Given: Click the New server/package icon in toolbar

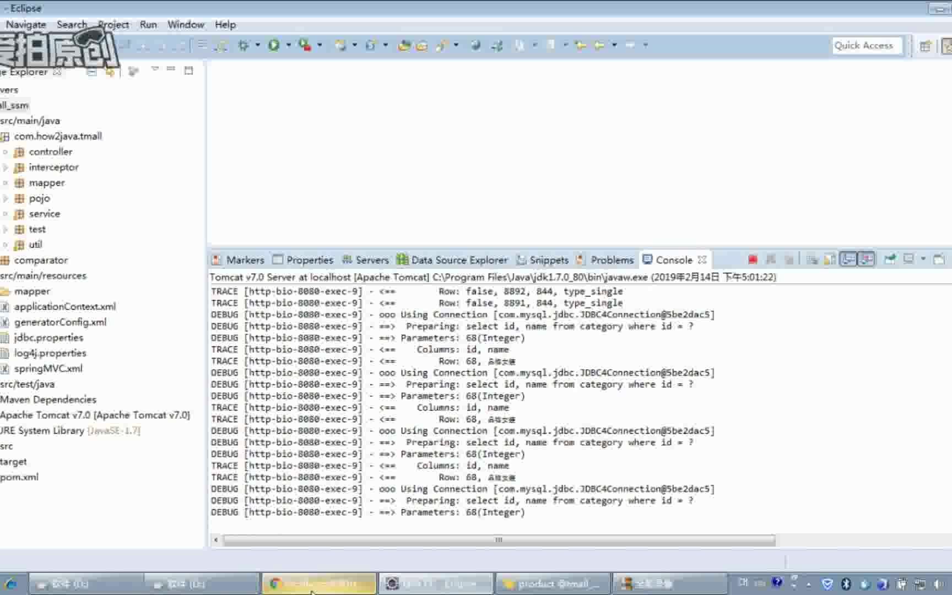Looking at the screenshot, I should point(340,45).
